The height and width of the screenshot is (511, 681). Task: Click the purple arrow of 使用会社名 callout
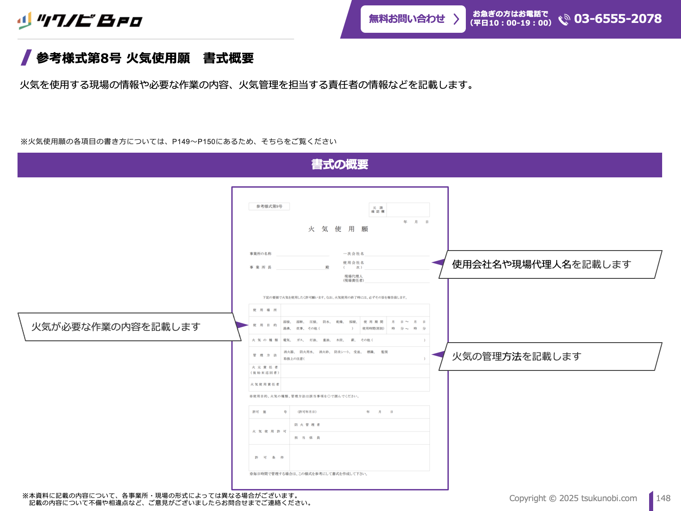coord(438,262)
